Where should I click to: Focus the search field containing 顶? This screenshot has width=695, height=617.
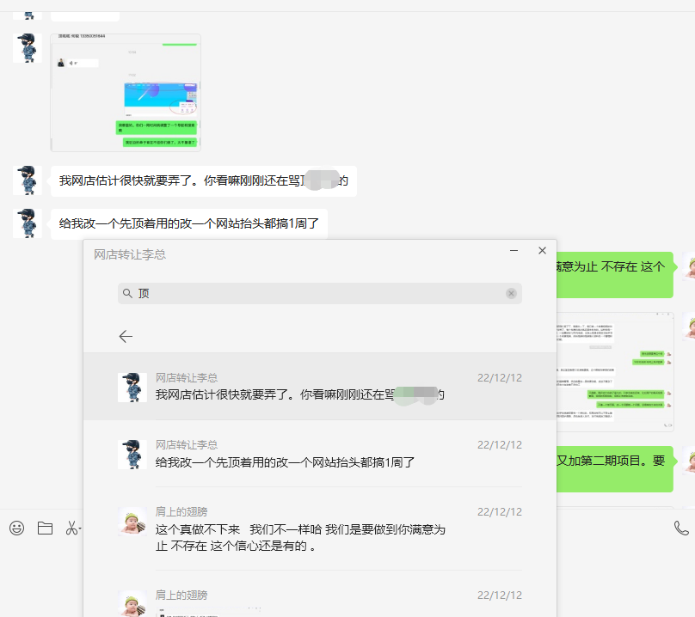pyautogui.click(x=318, y=293)
